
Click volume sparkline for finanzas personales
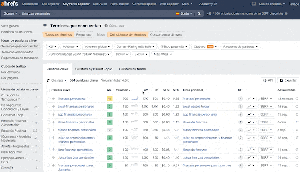(134, 98)
